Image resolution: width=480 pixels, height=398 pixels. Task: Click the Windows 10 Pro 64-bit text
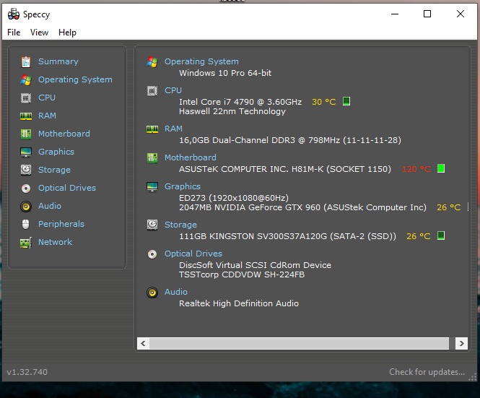coord(225,73)
